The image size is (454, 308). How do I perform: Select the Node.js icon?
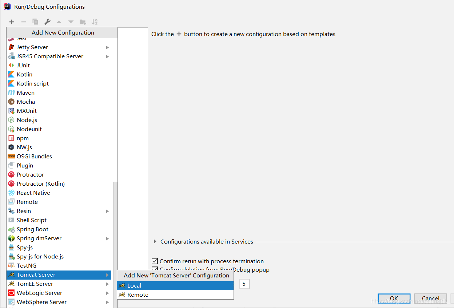[x=11, y=120]
